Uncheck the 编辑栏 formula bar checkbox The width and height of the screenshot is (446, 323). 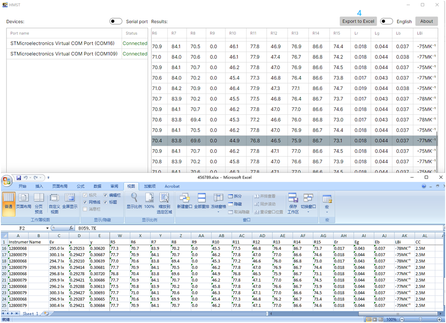coord(106,195)
